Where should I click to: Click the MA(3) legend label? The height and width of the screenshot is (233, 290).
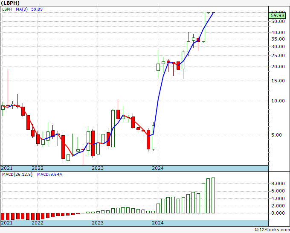22,9
